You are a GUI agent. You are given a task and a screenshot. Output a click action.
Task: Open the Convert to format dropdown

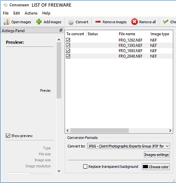pyautogui.click(x=128, y=146)
